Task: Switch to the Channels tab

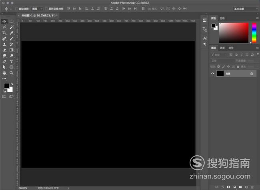Action: click(x=222, y=48)
